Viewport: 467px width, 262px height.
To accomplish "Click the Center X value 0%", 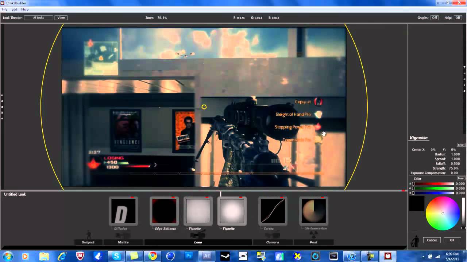I will pos(433,150).
